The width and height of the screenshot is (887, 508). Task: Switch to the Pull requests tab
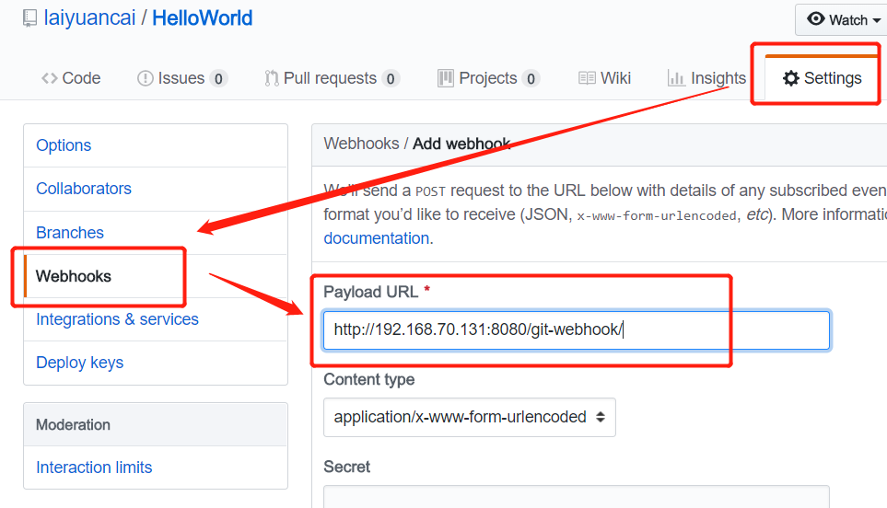(x=330, y=79)
